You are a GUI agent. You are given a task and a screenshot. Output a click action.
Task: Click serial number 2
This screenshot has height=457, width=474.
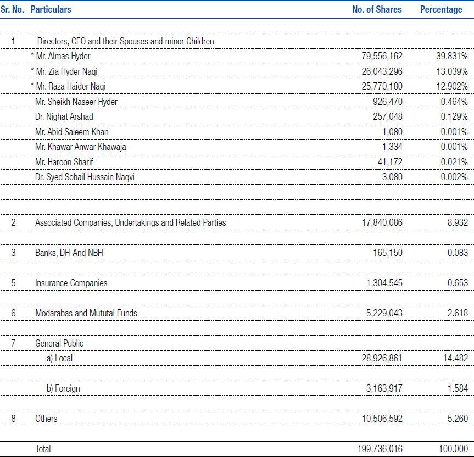point(13,222)
